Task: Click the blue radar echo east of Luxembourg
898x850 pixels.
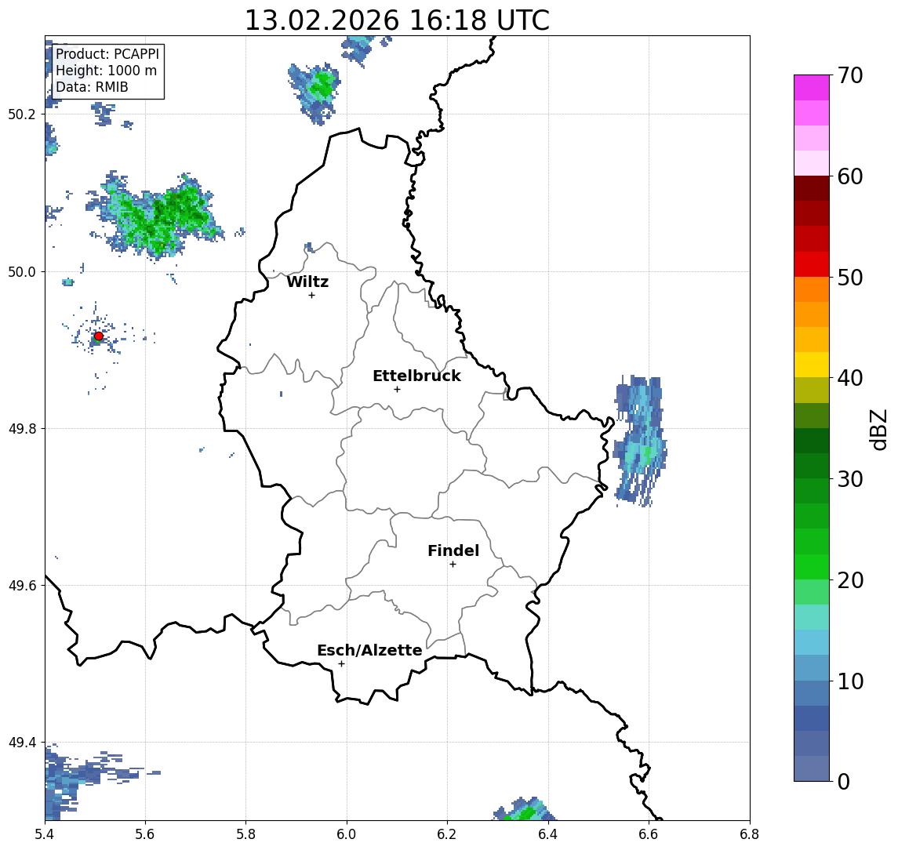Action: point(640,441)
